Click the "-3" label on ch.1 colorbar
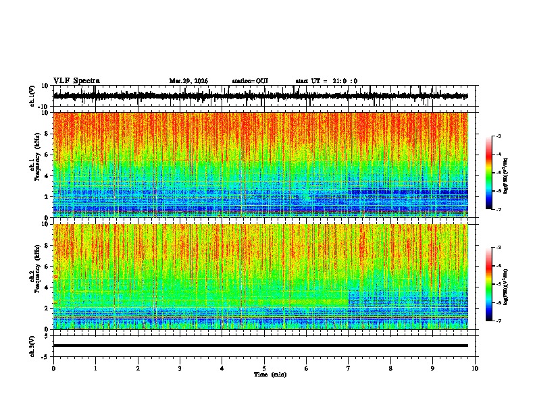 tap(498, 136)
